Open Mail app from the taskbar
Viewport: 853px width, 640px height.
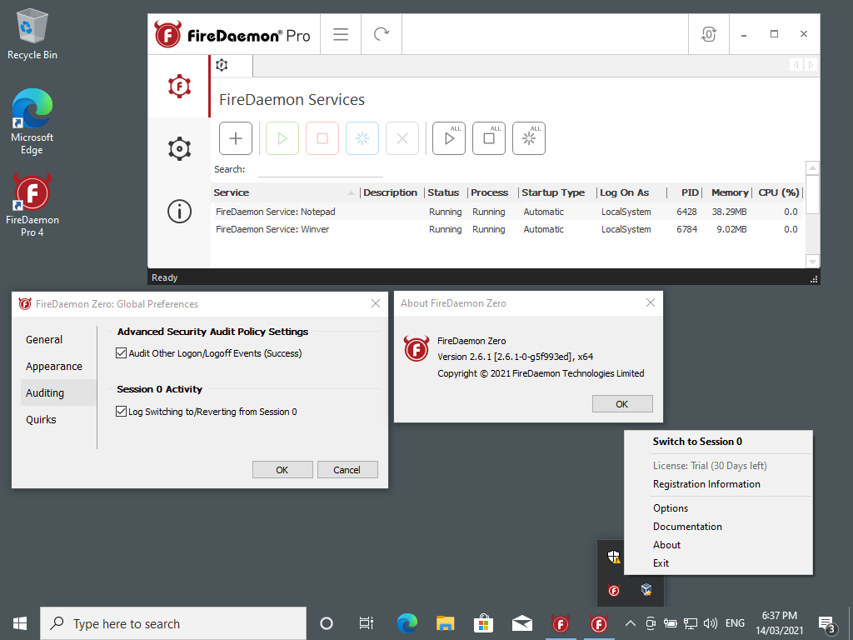[x=521, y=623]
